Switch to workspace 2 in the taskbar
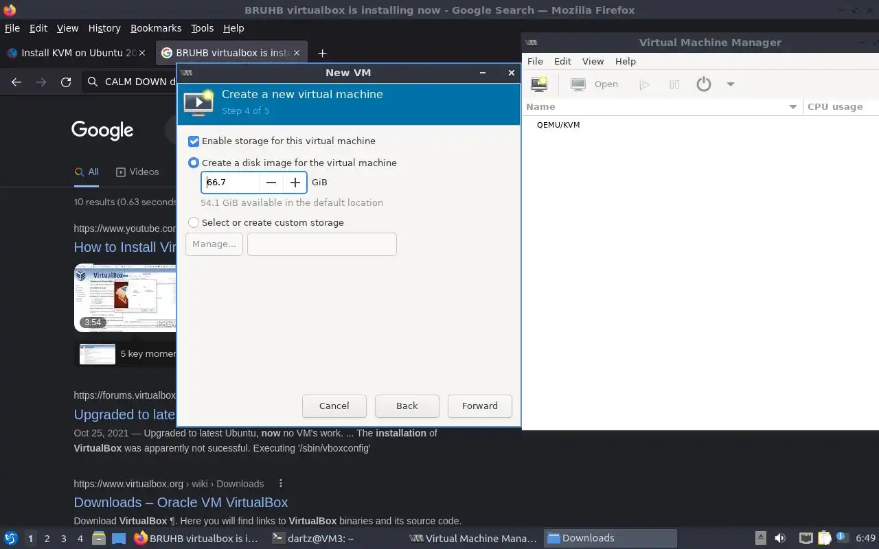The width and height of the screenshot is (879, 549). pyautogui.click(x=47, y=539)
